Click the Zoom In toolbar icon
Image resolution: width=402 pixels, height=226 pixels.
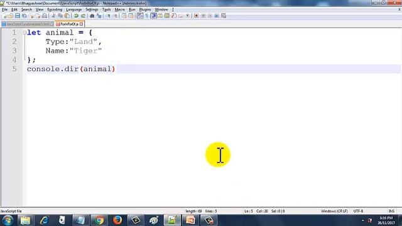(109, 16)
